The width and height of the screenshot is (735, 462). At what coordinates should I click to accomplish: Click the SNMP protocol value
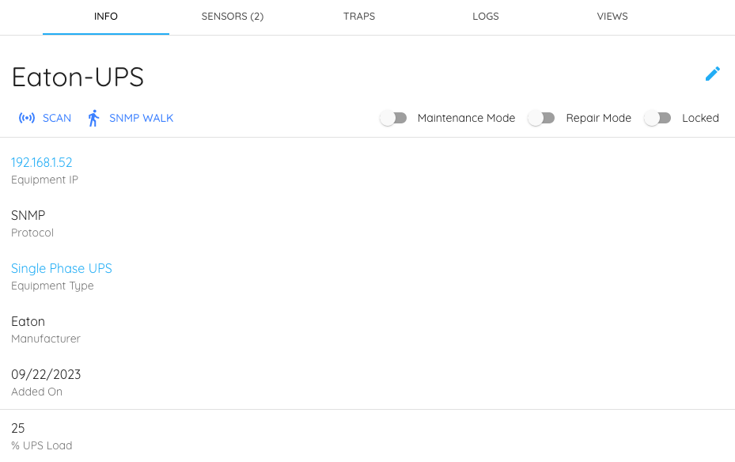tap(28, 215)
